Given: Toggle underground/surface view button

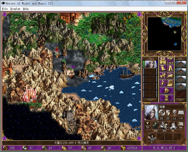Looking at the screenshot, I should [x=170, y=61].
